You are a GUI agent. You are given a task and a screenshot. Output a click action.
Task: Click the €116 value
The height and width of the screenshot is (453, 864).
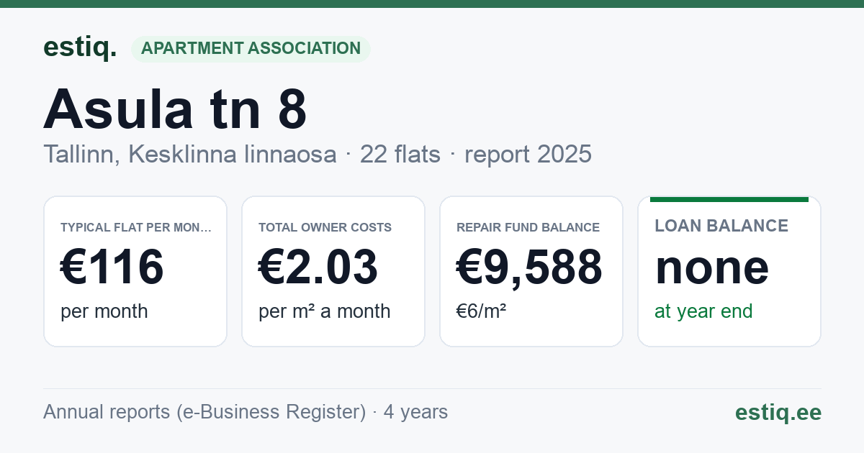pyautogui.click(x=112, y=267)
